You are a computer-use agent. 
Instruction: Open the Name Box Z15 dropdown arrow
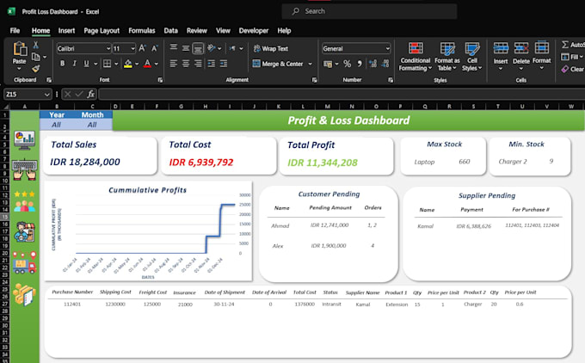click(46, 95)
